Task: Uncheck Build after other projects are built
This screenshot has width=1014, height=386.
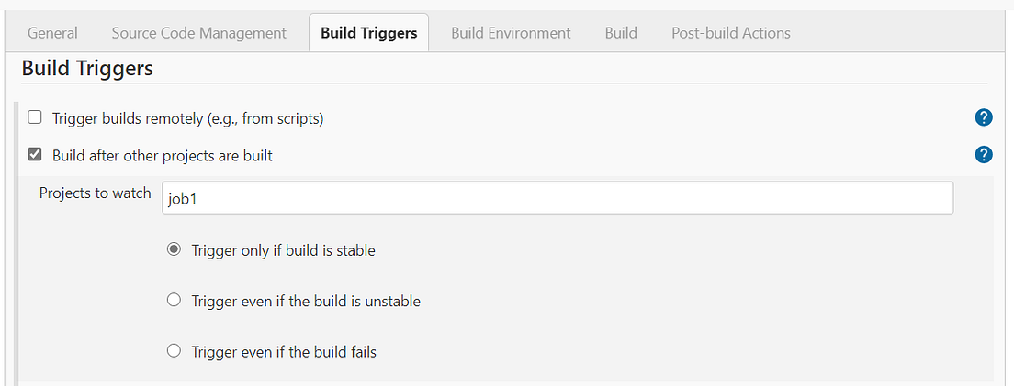Action: click(35, 155)
